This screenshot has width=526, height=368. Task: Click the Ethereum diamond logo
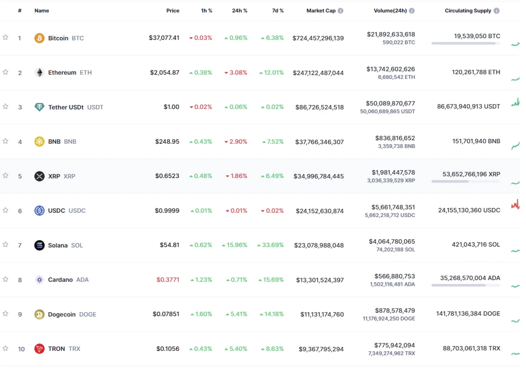coord(39,73)
